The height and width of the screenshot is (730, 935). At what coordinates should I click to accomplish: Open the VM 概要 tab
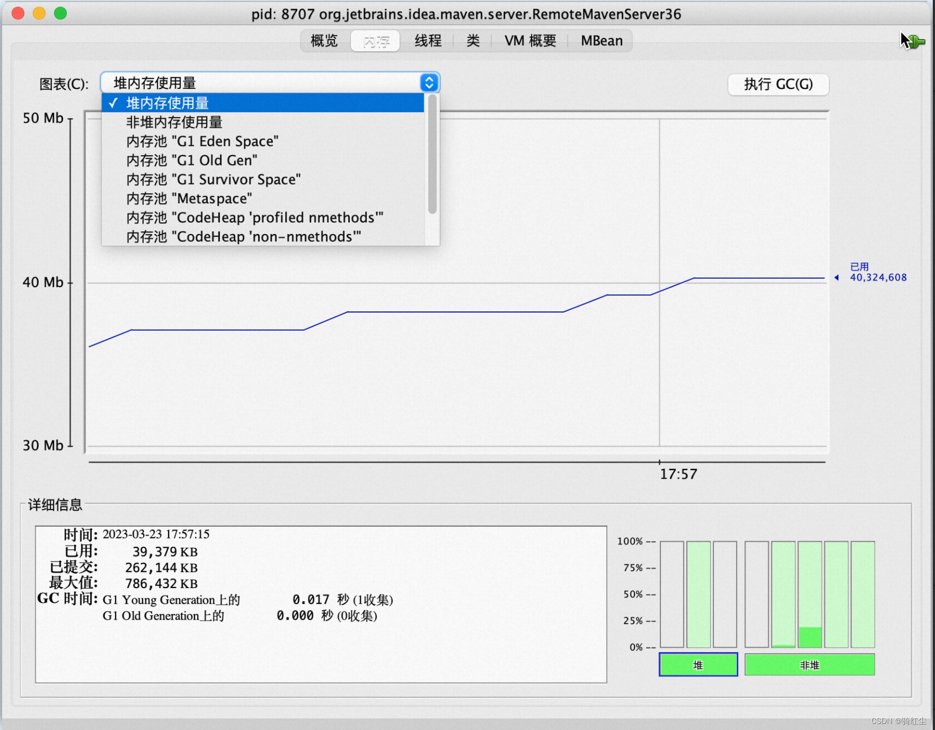tap(530, 41)
